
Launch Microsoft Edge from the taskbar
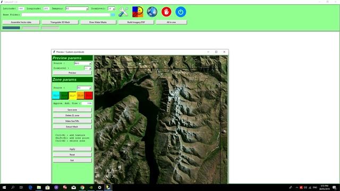click(x=30, y=187)
